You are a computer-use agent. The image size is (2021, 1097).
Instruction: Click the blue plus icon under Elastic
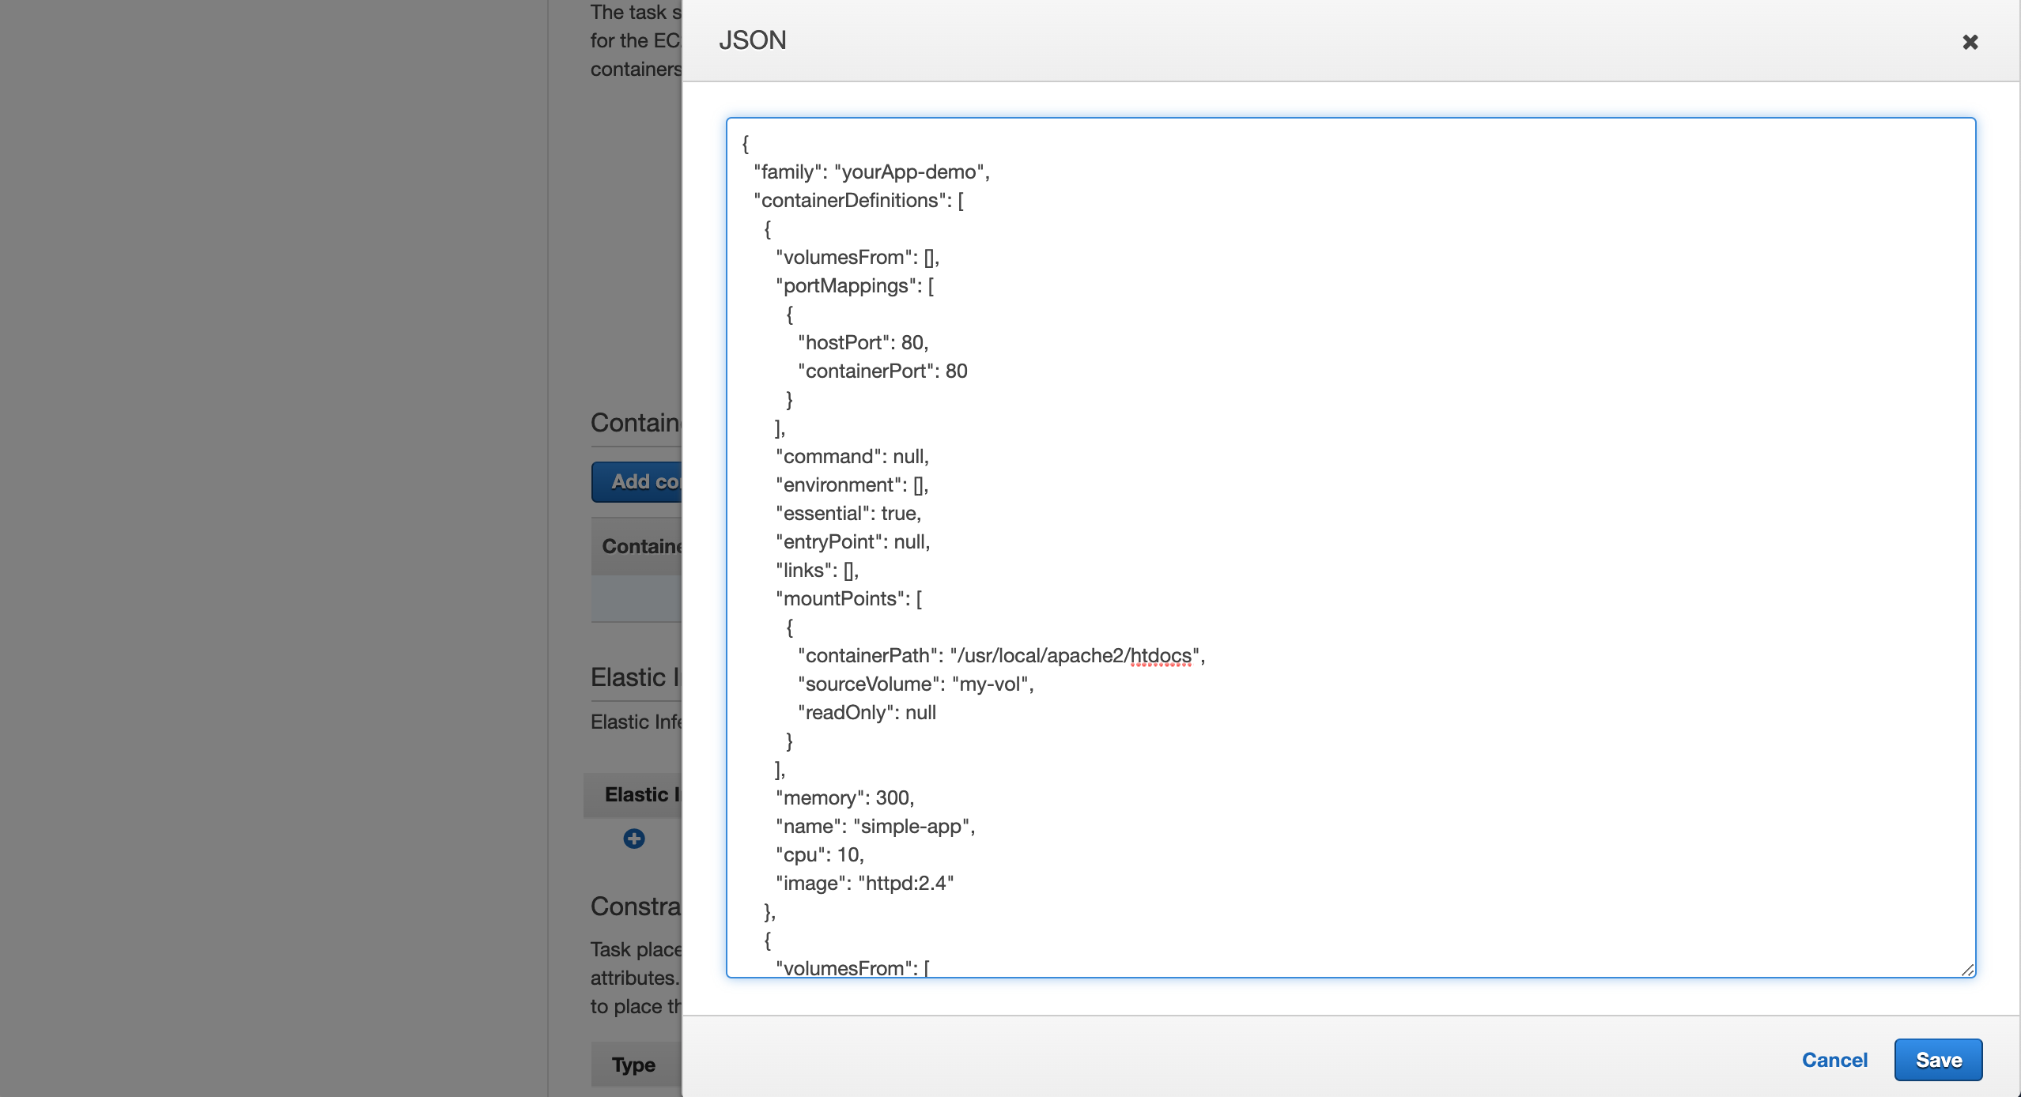[634, 839]
